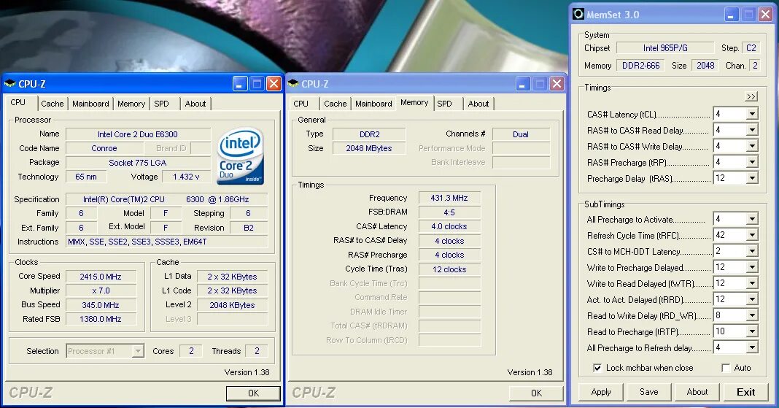Toggle Lock mchbar when close checkbox
Image resolution: width=779 pixels, height=408 pixels.
[x=597, y=368]
